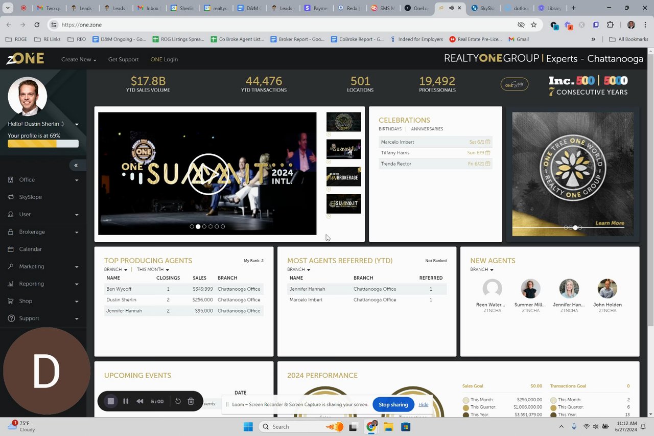The image size is (654, 436).
Task: Open Windows Start menu
Action: 248,427
